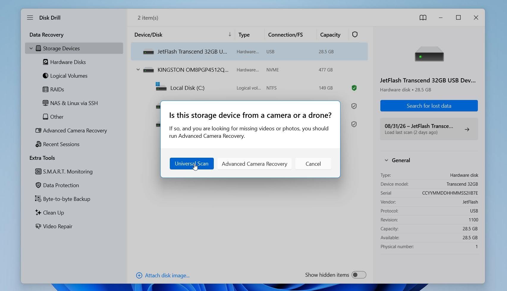507x291 pixels.
Task: Click the green protection shield for Local Disk (C:)
Action: (x=354, y=88)
